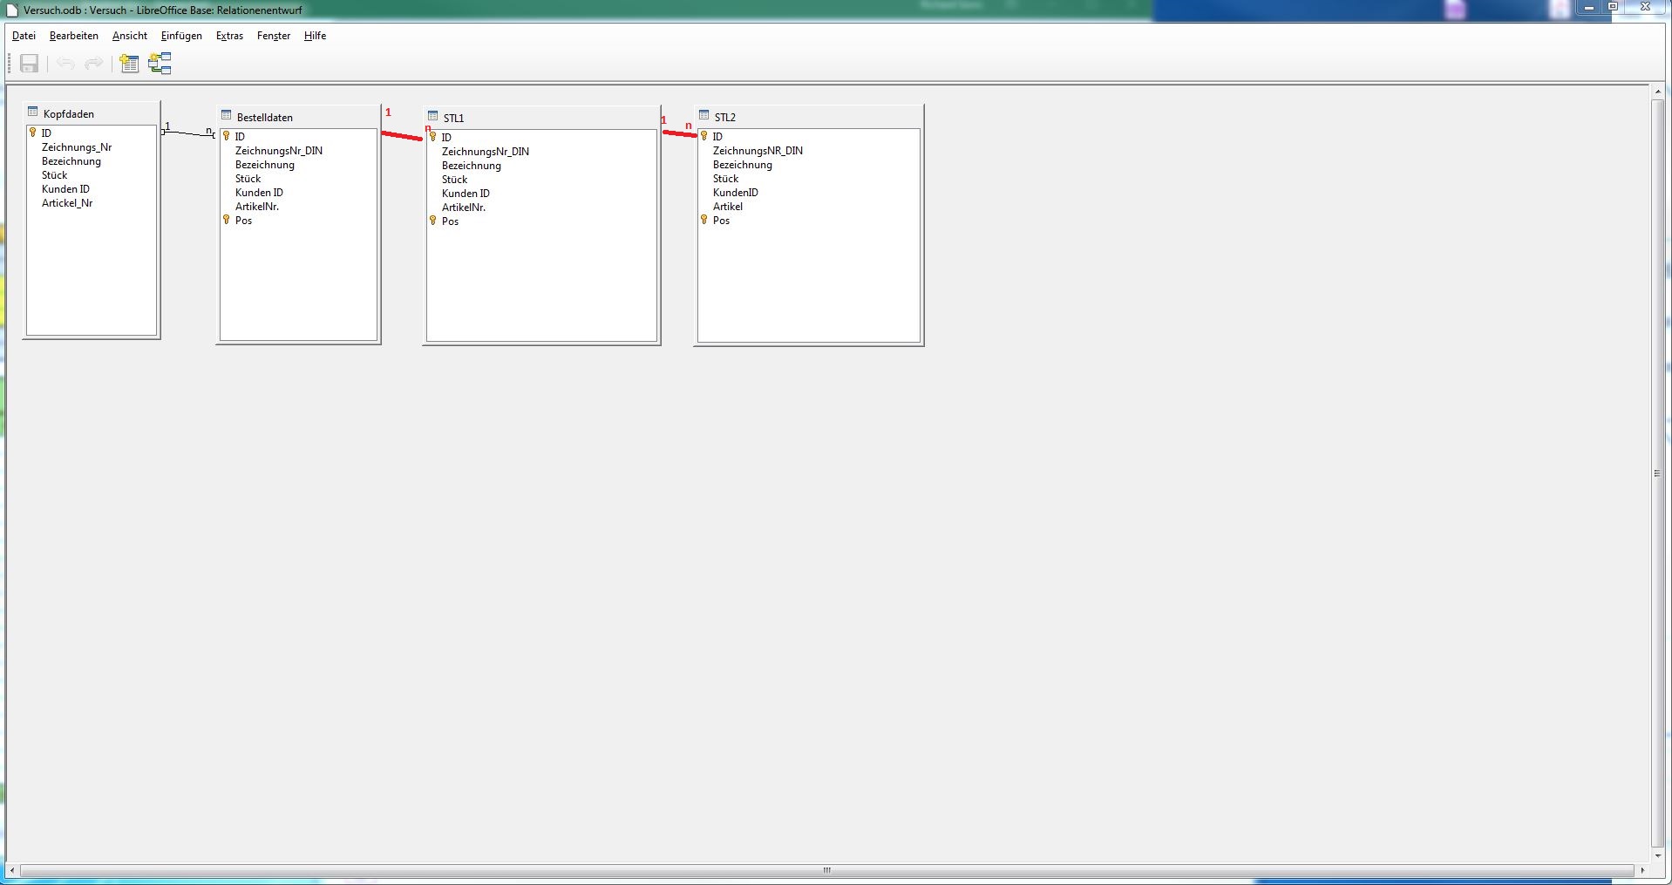Open the Fenster menu
Viewport: 1672px width, 885px height.
tap(273, 36)
